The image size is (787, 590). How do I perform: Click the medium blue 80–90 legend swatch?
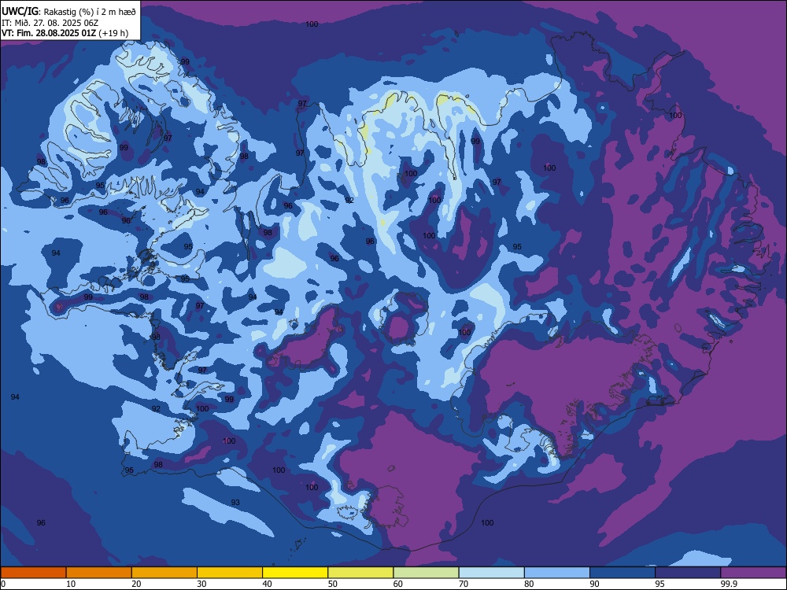point(557,573)
